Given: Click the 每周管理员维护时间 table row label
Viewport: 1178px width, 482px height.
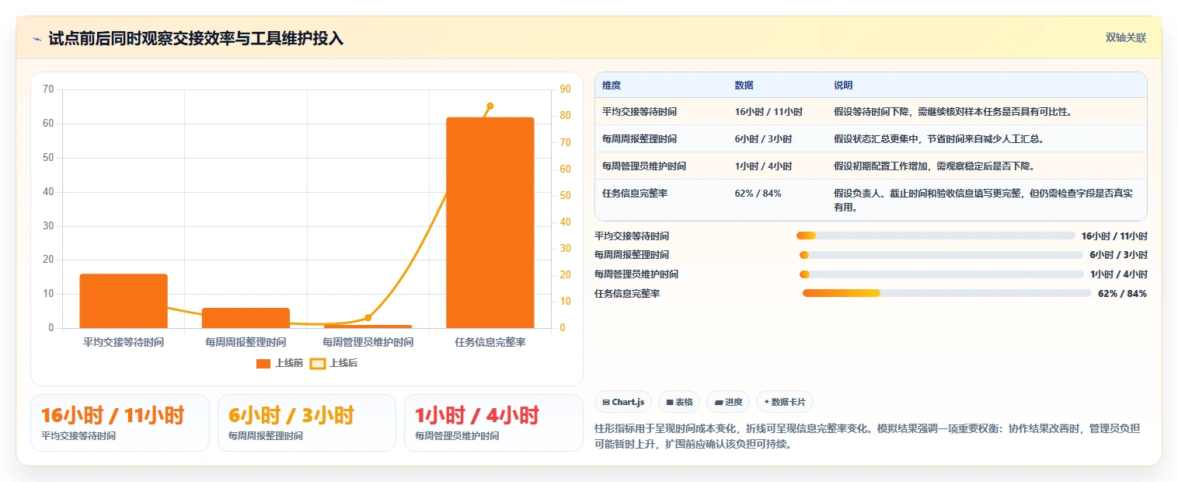Looking at the screenshot, I should pyautogui.click(x=644, y=166).
